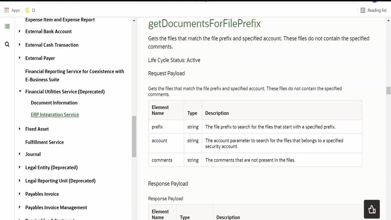The width and height of the screenshot is (391, 220).
Task: Open the Apps grid icon
Action: click(x=7, y=10)
